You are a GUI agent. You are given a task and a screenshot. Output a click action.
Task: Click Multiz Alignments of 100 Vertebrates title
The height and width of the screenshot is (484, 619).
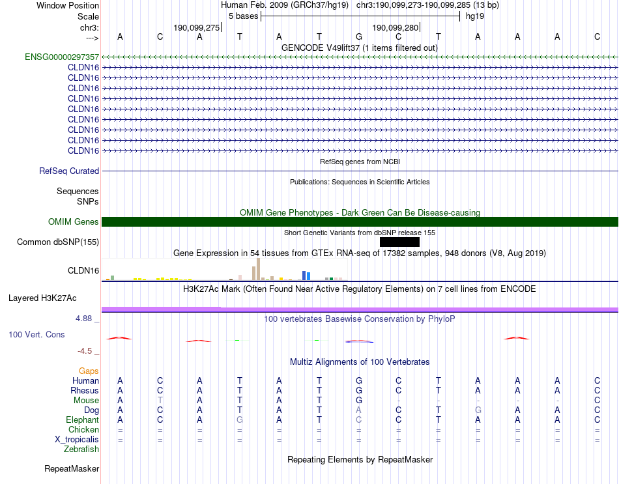[x=360, y=362]
